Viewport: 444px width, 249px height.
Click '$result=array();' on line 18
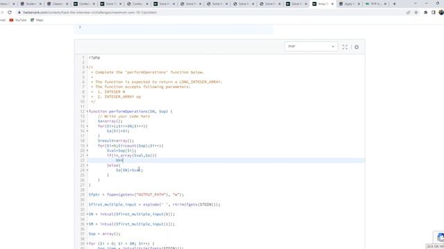(116, 140)
